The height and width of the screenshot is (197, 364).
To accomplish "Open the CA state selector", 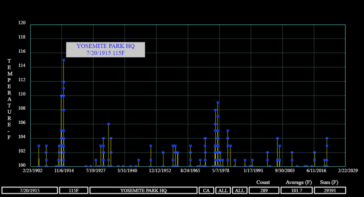I will point(206,191).
